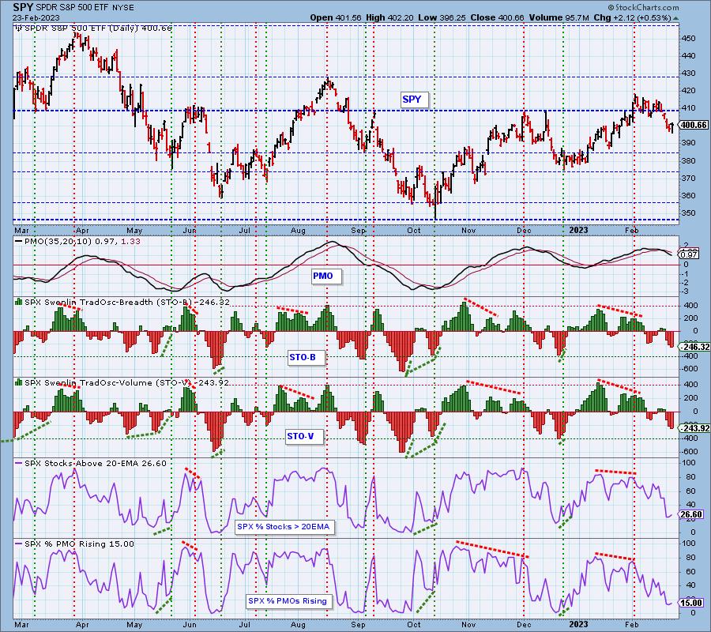The image size is (711, 632).
Task: Click the 15.00 value tag on axis
Action: click(x=690, y=603)
